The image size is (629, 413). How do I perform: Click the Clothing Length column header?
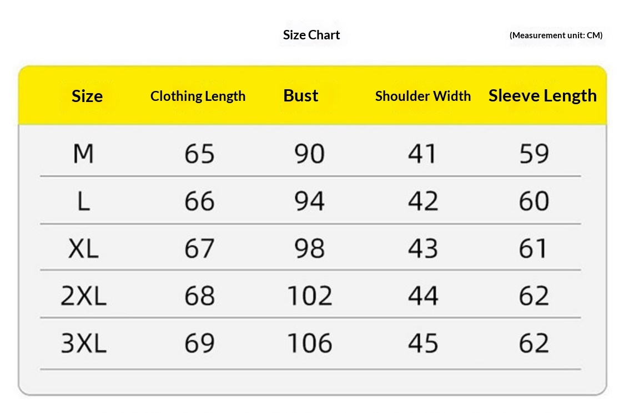click(198, 96)
